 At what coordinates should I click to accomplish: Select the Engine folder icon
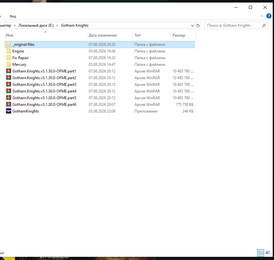pos(9,51)
